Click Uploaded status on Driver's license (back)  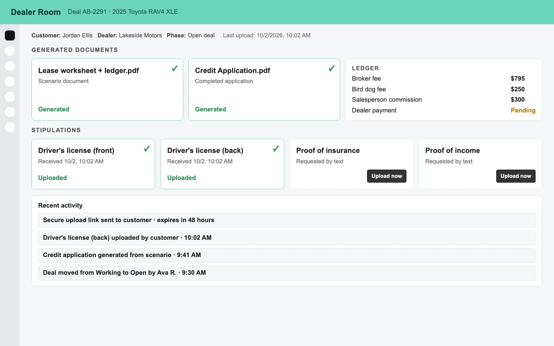181,178
